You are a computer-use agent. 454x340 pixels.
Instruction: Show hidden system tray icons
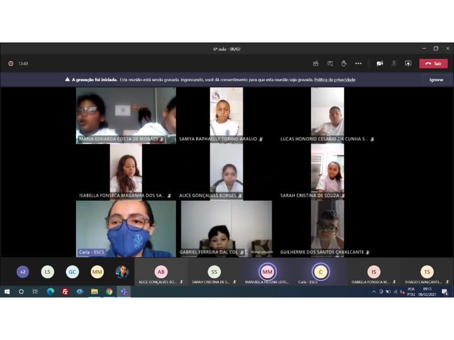(374, 292)
